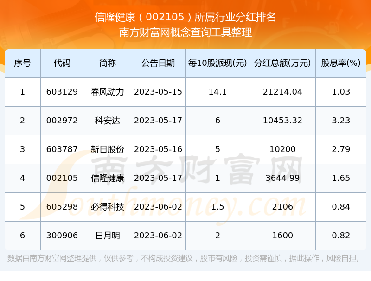
Task: Select the name 春风动力
Action: (x=108, y=92)
